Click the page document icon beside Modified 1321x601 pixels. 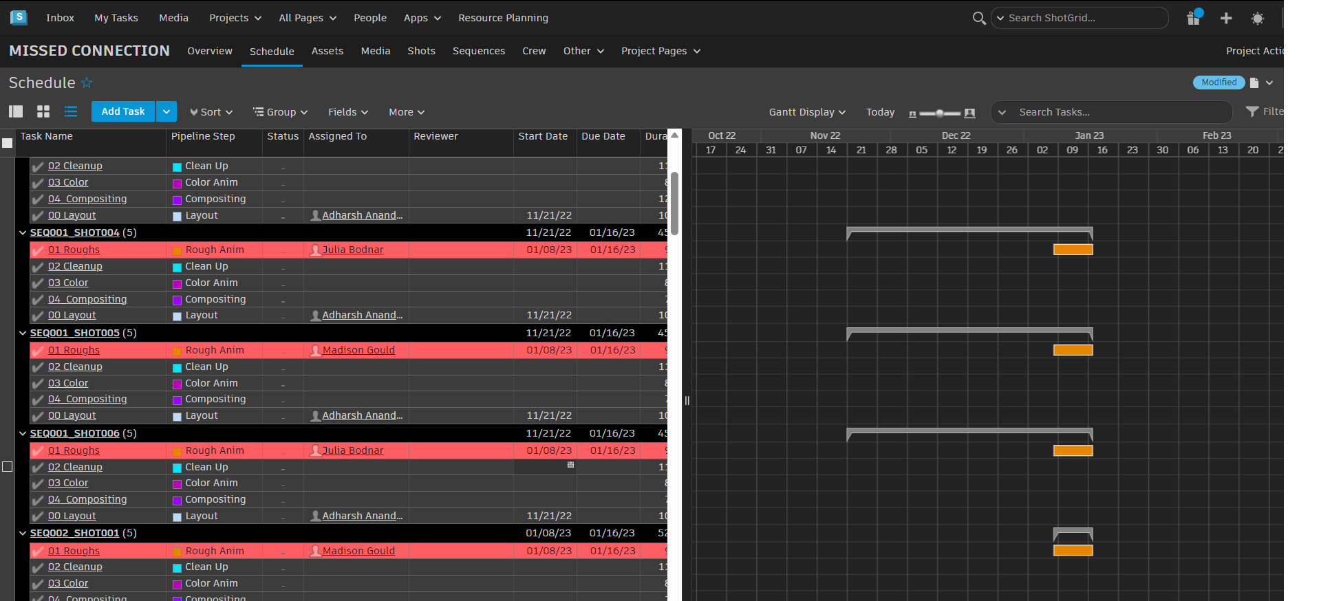[x=1254, y=83]
